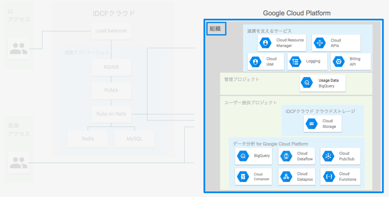Click the Cloud Resource Manager icon

[265, 43]
